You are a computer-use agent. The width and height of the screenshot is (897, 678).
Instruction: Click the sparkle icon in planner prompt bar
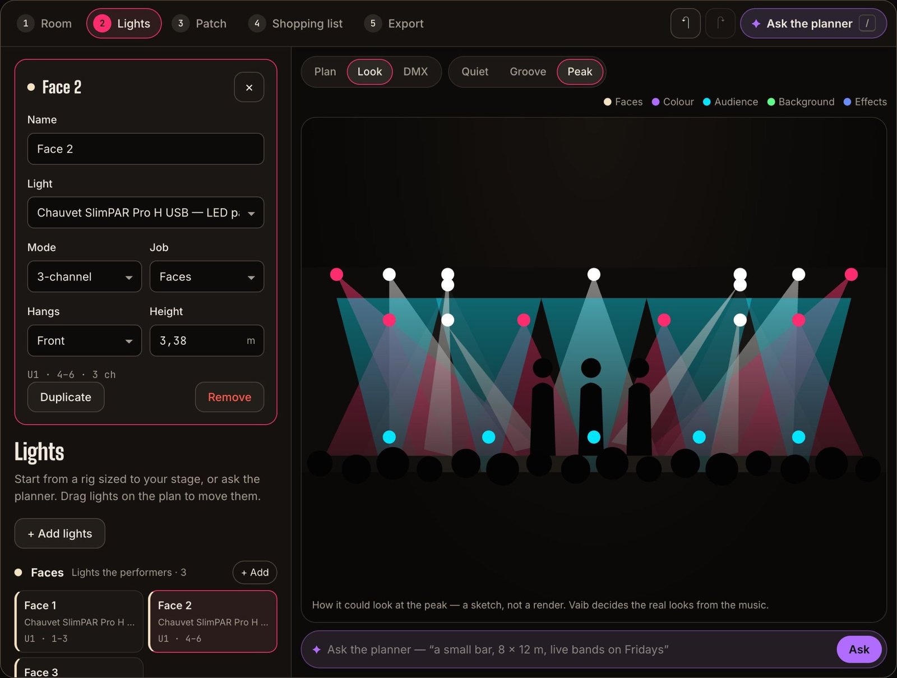click(x=317, y=649)
